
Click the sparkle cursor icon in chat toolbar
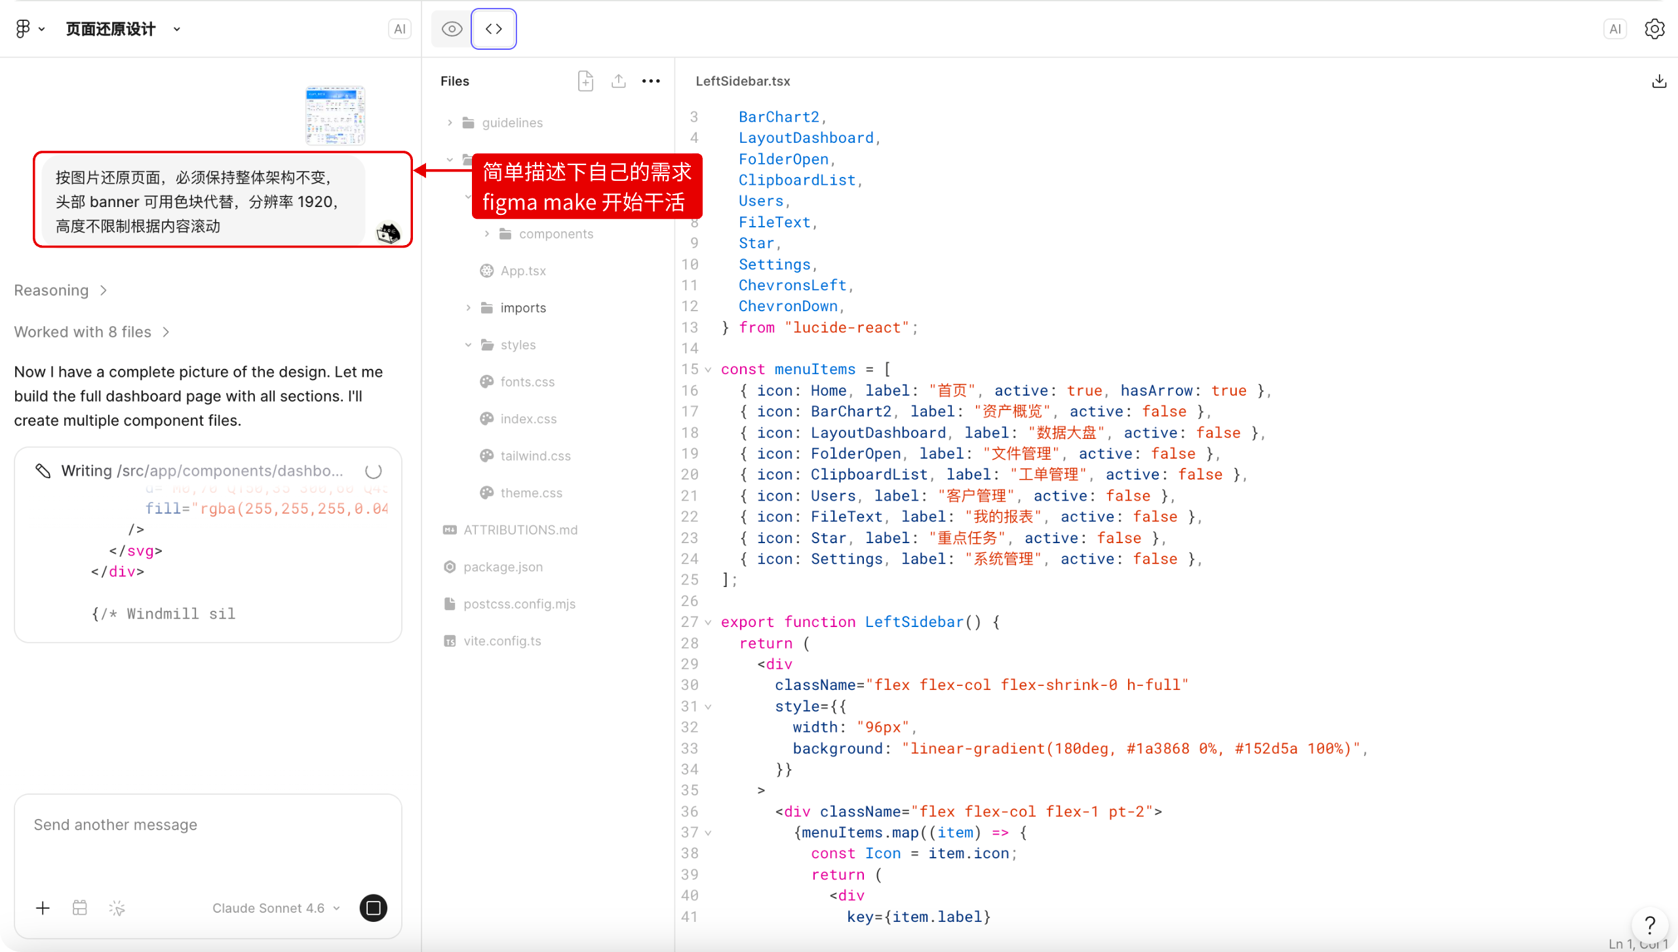point(117,908)
